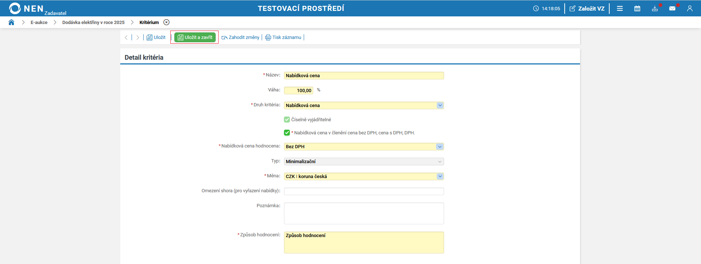This screenshot has height=264, width=701.
Task: Open downloads icon with red badge
Action: (x=655, y=8)
